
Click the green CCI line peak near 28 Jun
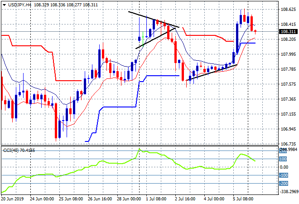[139, 149]
